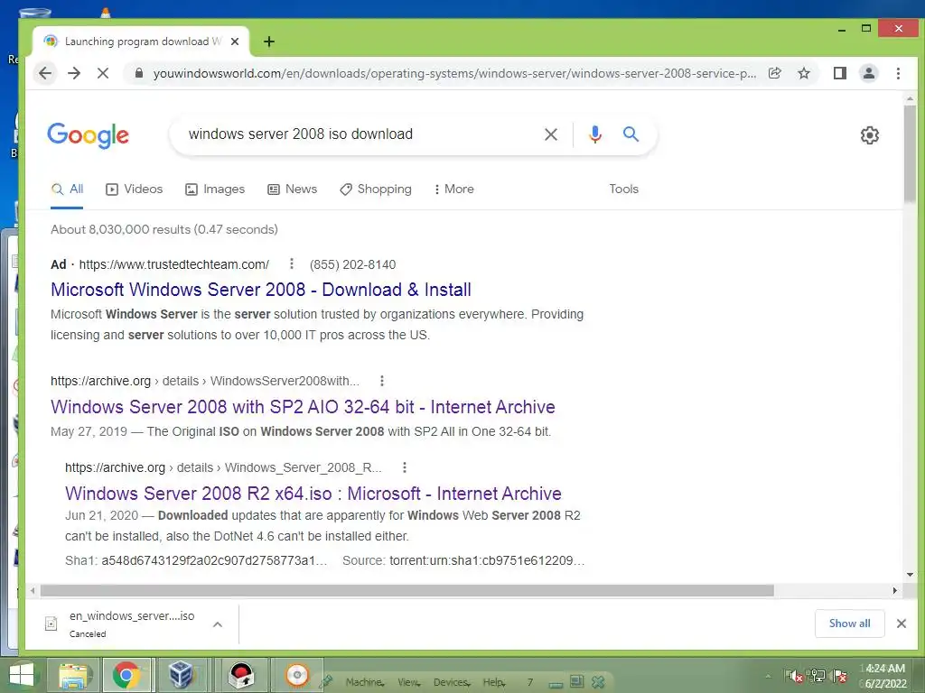
Task: Click the Google search text field
Action: [354, 134]
